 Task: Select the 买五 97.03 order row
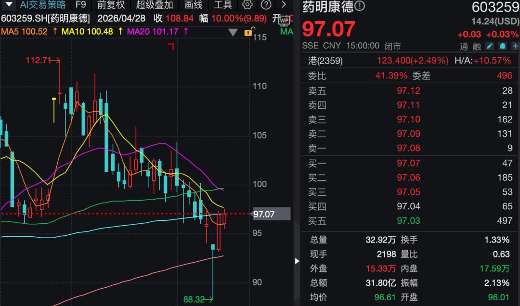(x=410, y=221)
